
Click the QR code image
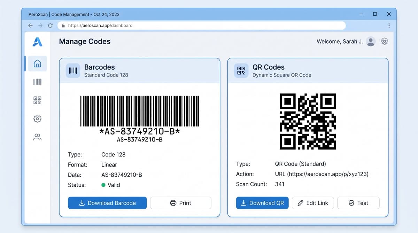pos(308,121)
